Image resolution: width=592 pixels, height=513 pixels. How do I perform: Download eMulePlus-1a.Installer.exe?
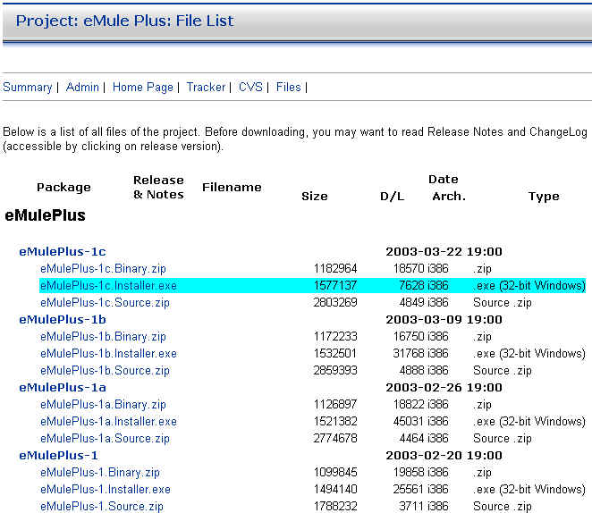pos(108,422)
